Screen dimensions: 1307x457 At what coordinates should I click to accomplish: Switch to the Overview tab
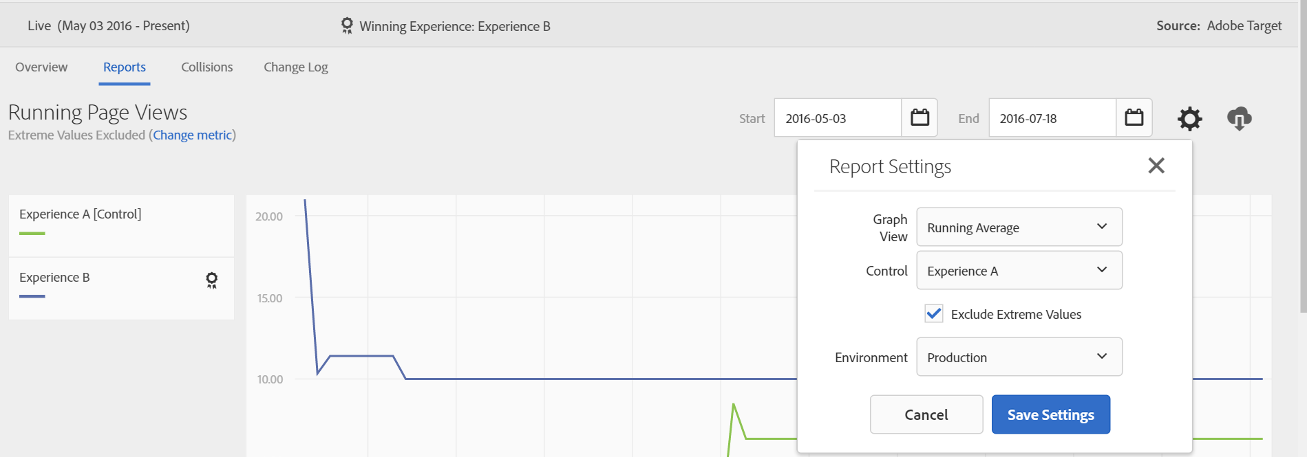41,67
